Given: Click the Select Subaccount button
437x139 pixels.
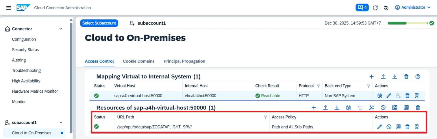Looking at the screenshot, I should (99, 23).
